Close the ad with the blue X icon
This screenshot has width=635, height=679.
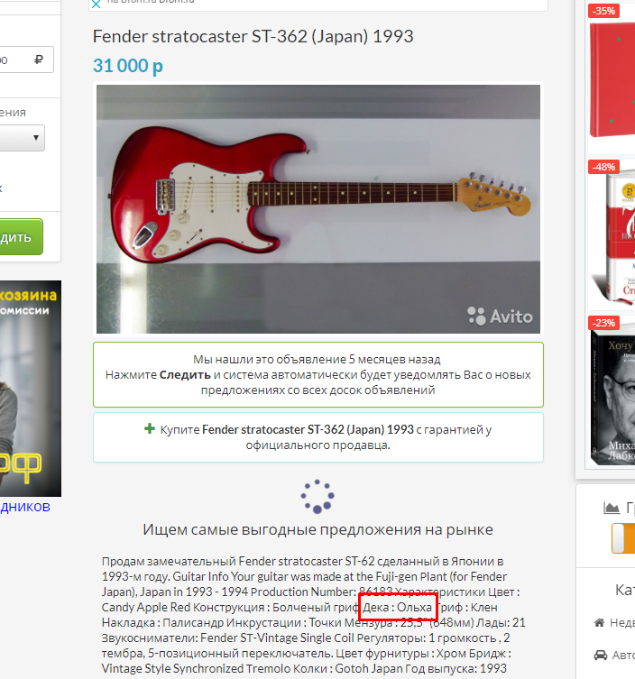pos(97,5)
